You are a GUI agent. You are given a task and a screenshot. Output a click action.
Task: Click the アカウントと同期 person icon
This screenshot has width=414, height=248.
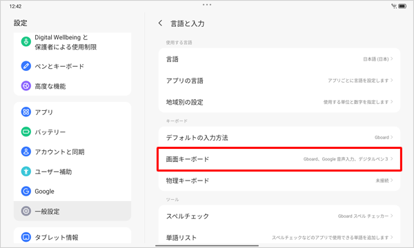[x=26, y=152]
